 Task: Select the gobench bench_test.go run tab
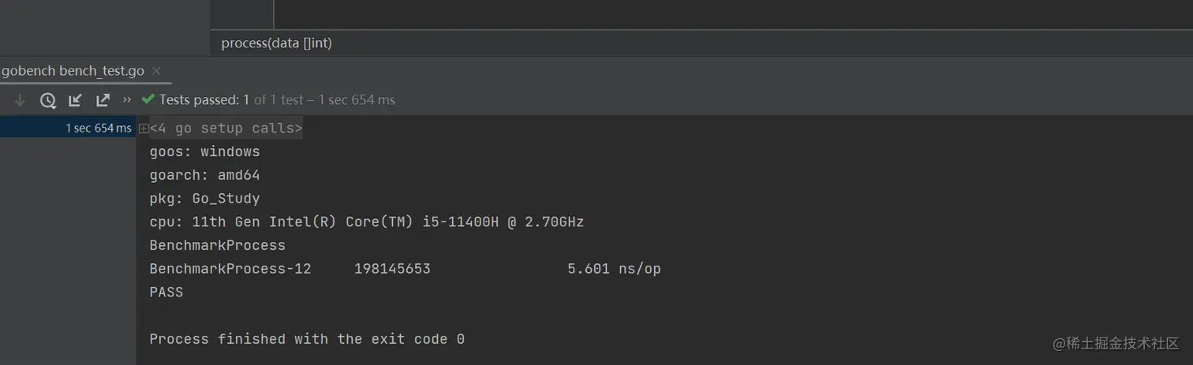pos(73,71)
